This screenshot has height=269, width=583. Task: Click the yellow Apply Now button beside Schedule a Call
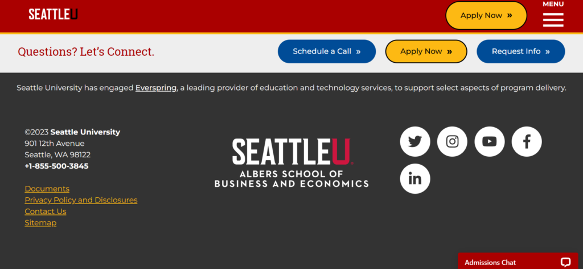[426, 51]
